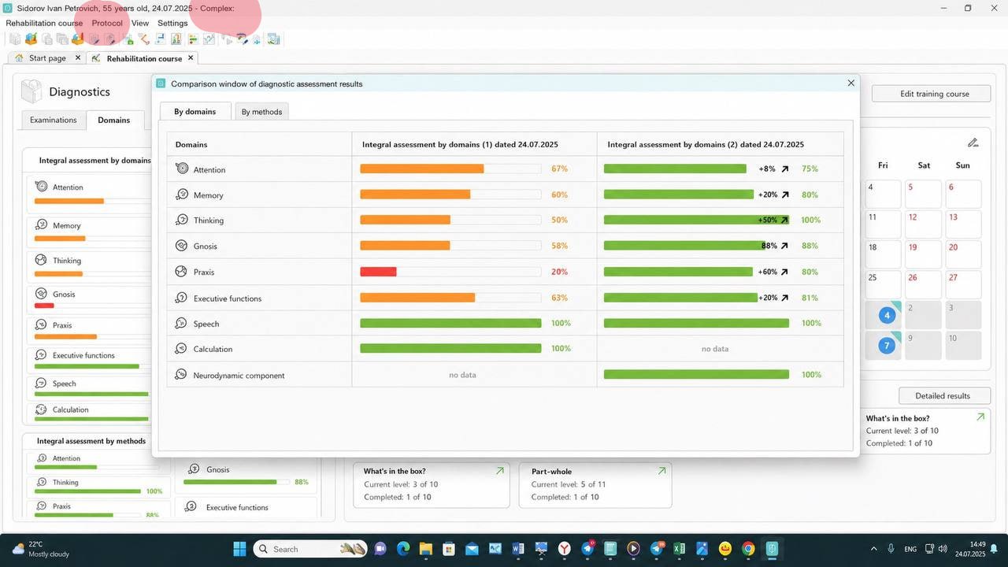Click the pencil edit icon above the calendar
1008x567 pixels.
coord(973,143)
